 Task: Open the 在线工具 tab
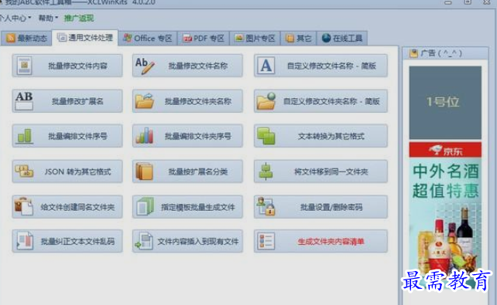coord(342,39)
